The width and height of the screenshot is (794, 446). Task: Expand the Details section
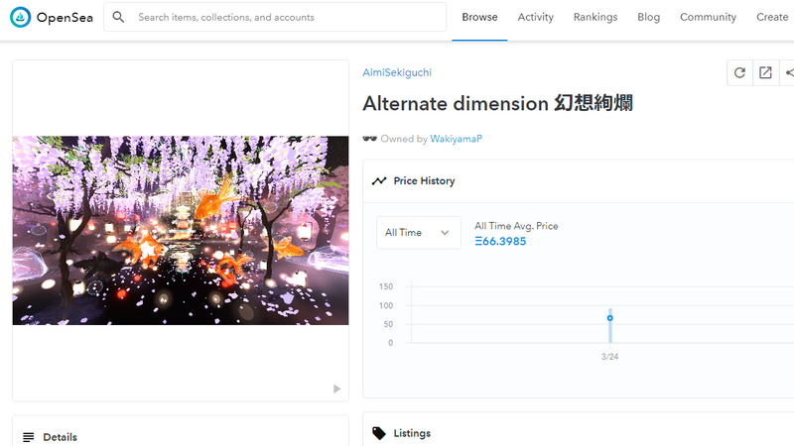[181, 437]
